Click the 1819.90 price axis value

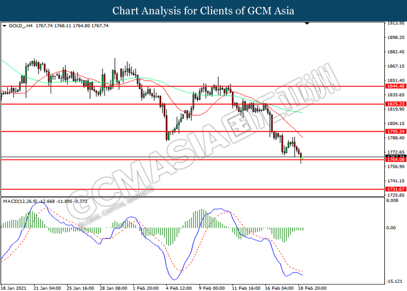tap(396, 109)
